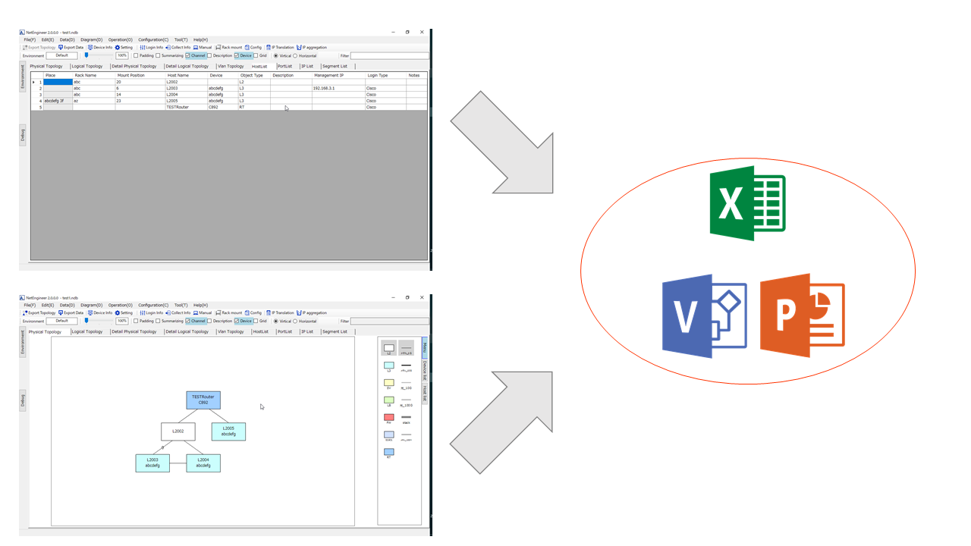Open the Environment Default dropdown in the upper window

61,55
